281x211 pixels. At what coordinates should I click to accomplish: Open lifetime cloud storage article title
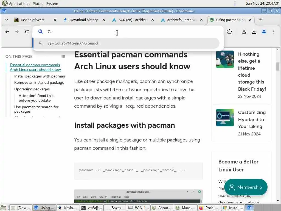pos(252,72)
